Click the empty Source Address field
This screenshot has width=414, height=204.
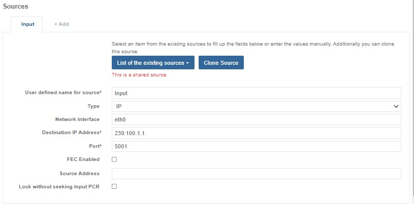pos(256,174)
